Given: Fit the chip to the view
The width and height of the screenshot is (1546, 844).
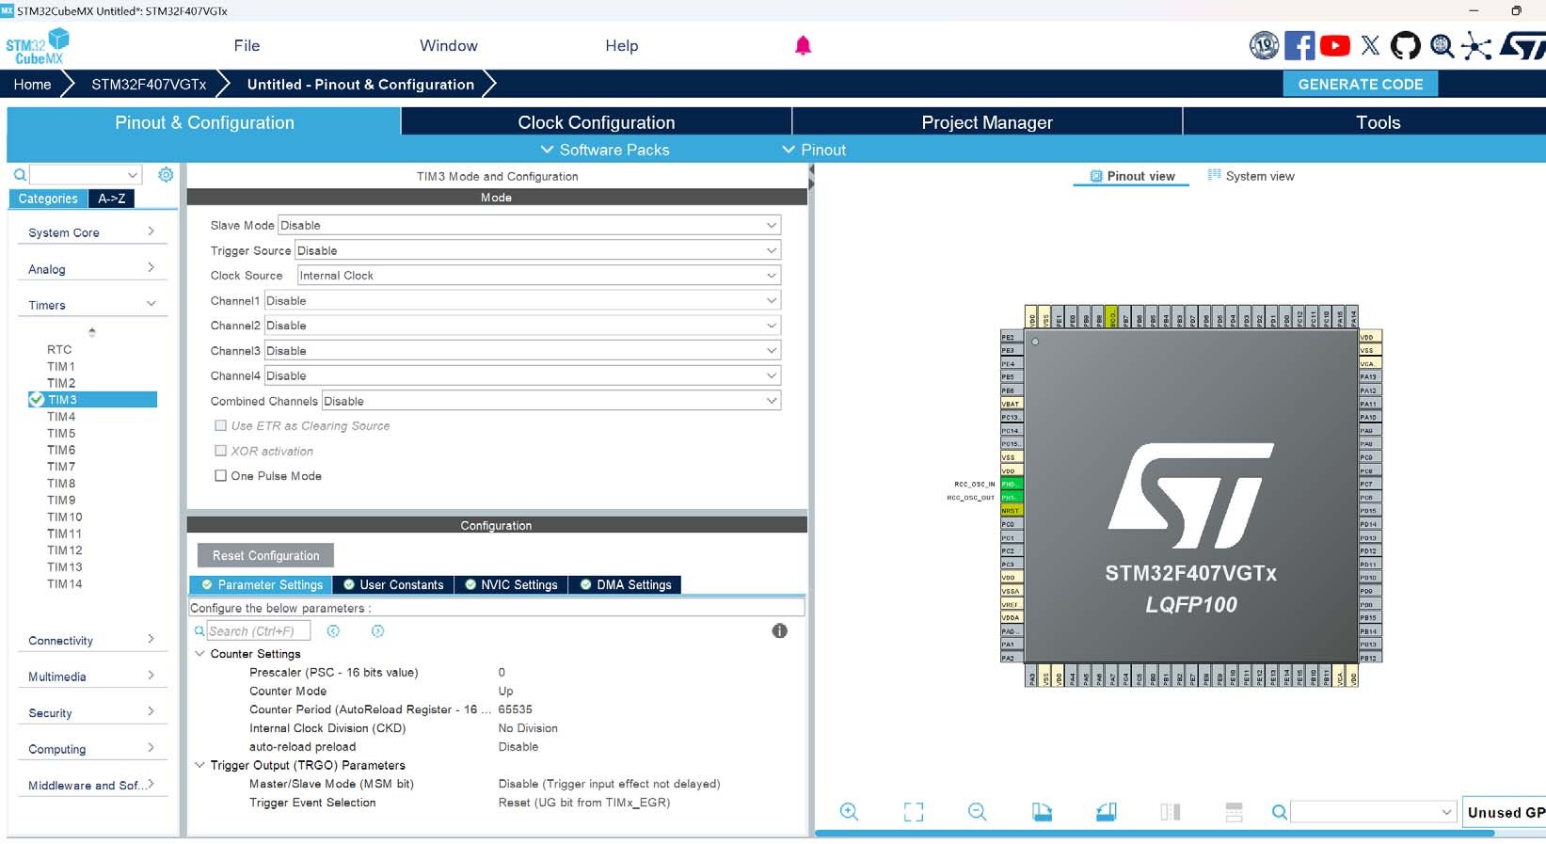Looking at the screenshot, I should [x=913, y=811].
